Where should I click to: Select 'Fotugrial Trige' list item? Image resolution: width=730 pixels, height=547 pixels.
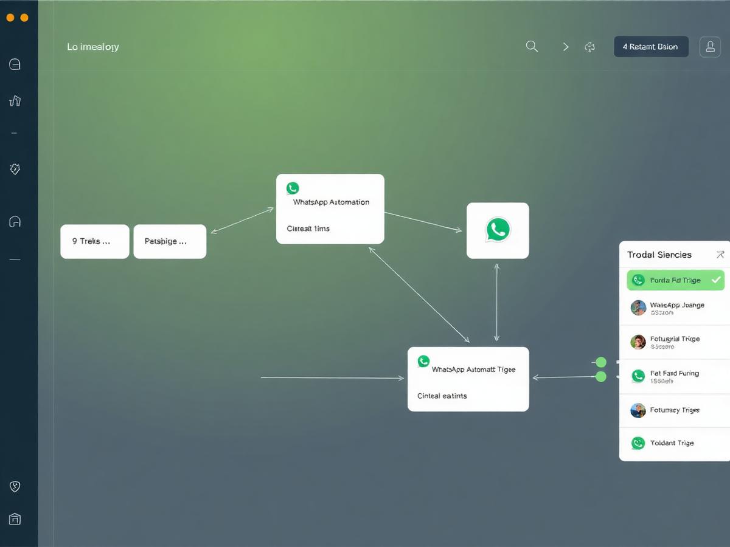[674, 342]
